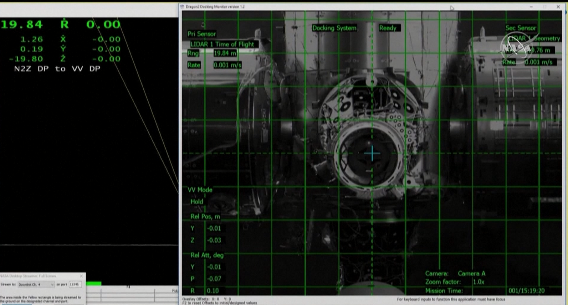The width and height of the screenshot is (568, 305).
Task: Open the Stream to Downlink Ch. 4 dropdown
Action: click(36, 285)
